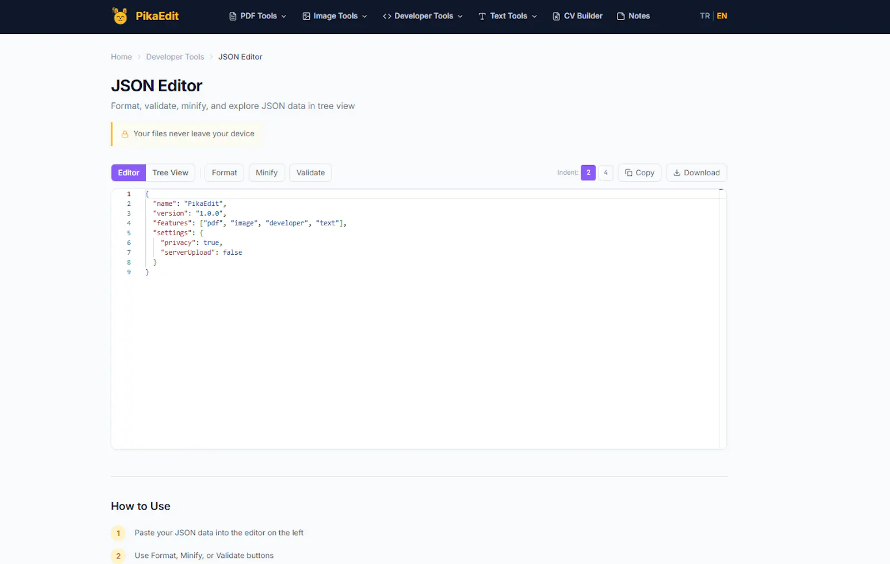Viewport: 890px width, 564px height.
Task: Expand the PDF Tools dropdown chevron
Action: [x=284, y=16]
